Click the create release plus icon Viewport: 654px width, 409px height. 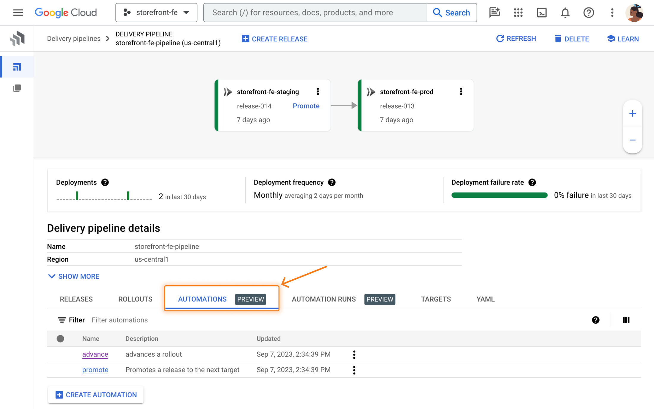click(x=245, y=39)
